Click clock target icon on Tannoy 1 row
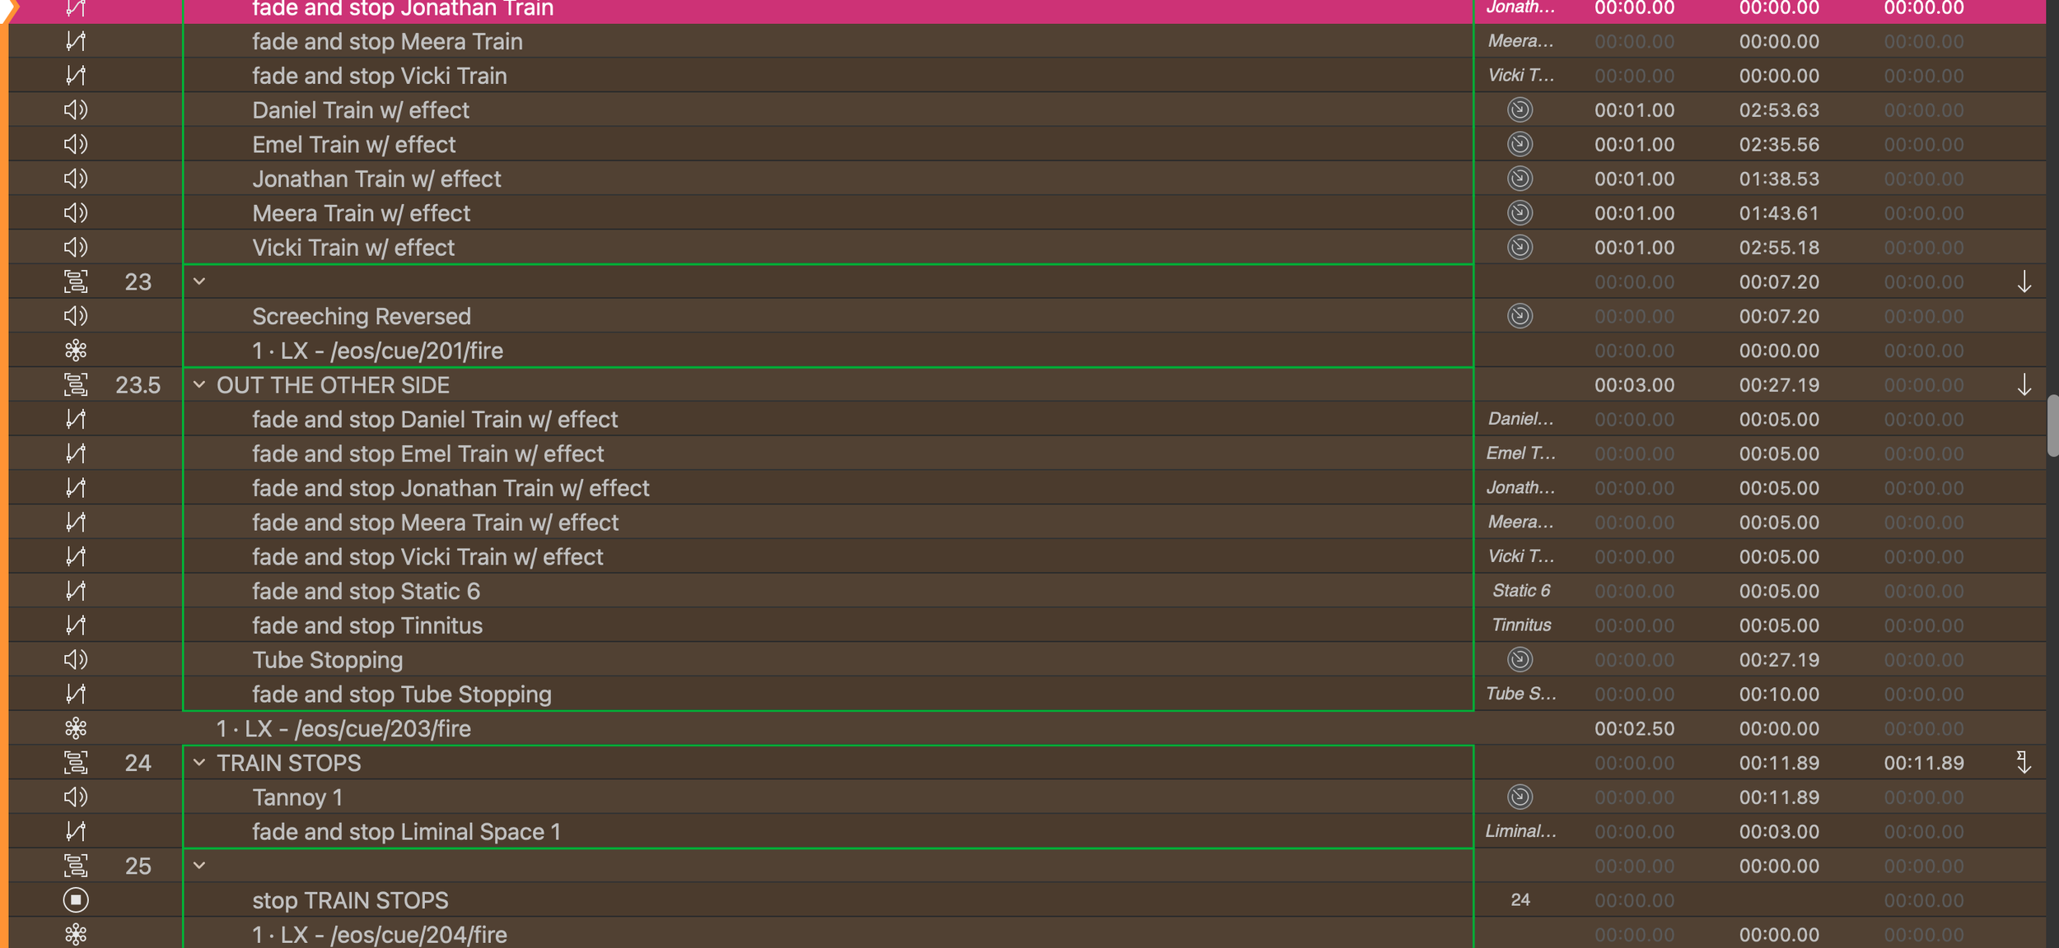 1520,797
